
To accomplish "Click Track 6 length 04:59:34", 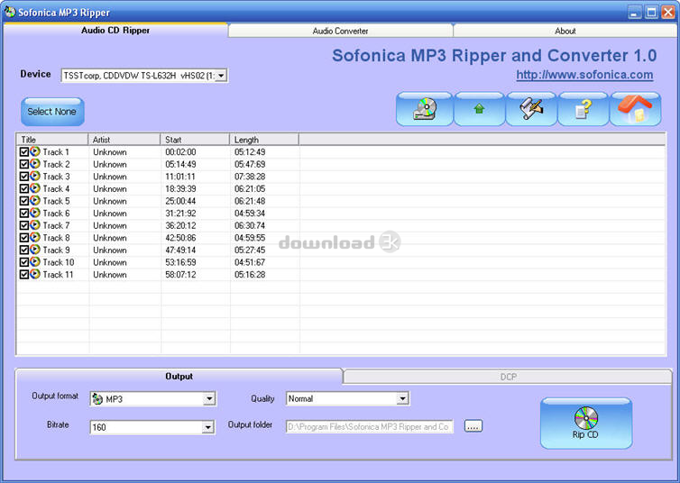I will point(250,214).
